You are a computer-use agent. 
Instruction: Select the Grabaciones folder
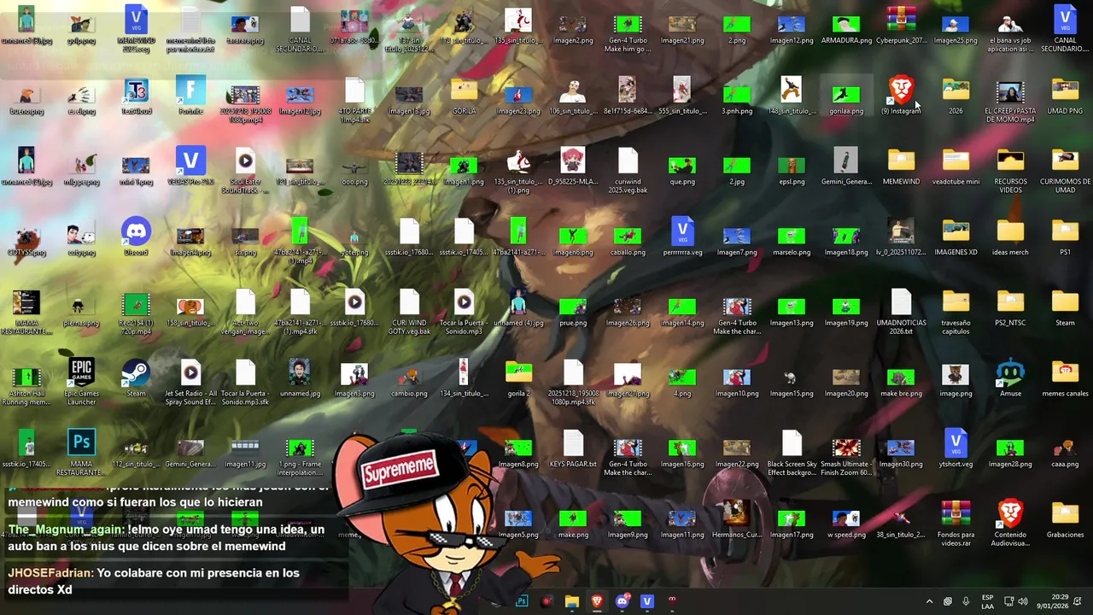[x=1065, y=520]
